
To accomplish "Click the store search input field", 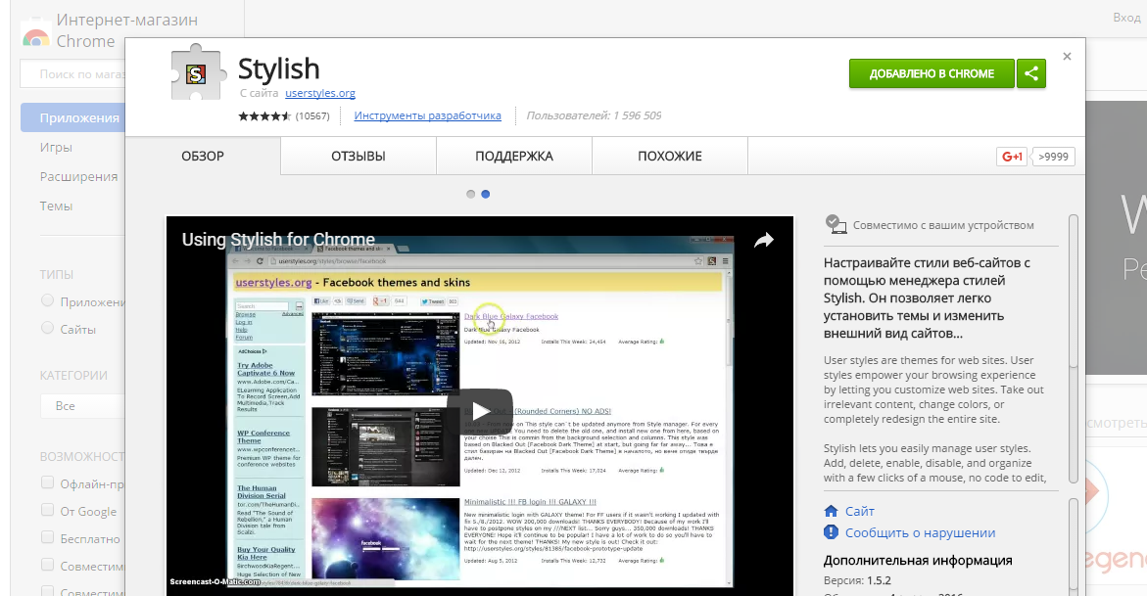I will (x=73, y=74).
